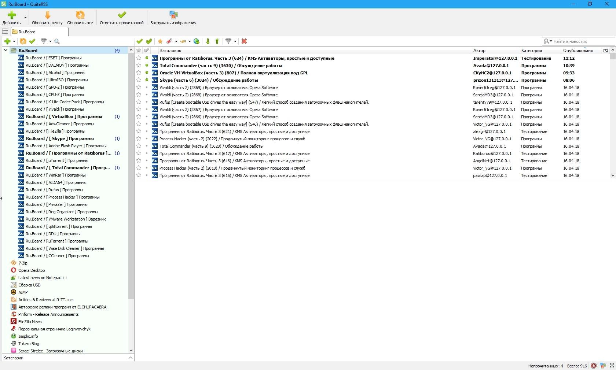Toggle read dot for Oracle VM VirtualBox (807)
616x370 pixels.
(x=147, y=73)
